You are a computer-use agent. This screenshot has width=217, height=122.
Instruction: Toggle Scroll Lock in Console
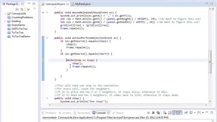point(170,113)
